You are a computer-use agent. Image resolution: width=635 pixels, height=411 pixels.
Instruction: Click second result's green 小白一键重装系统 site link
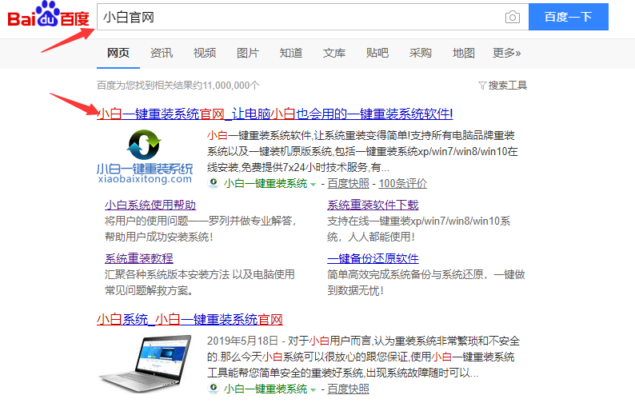266,389
